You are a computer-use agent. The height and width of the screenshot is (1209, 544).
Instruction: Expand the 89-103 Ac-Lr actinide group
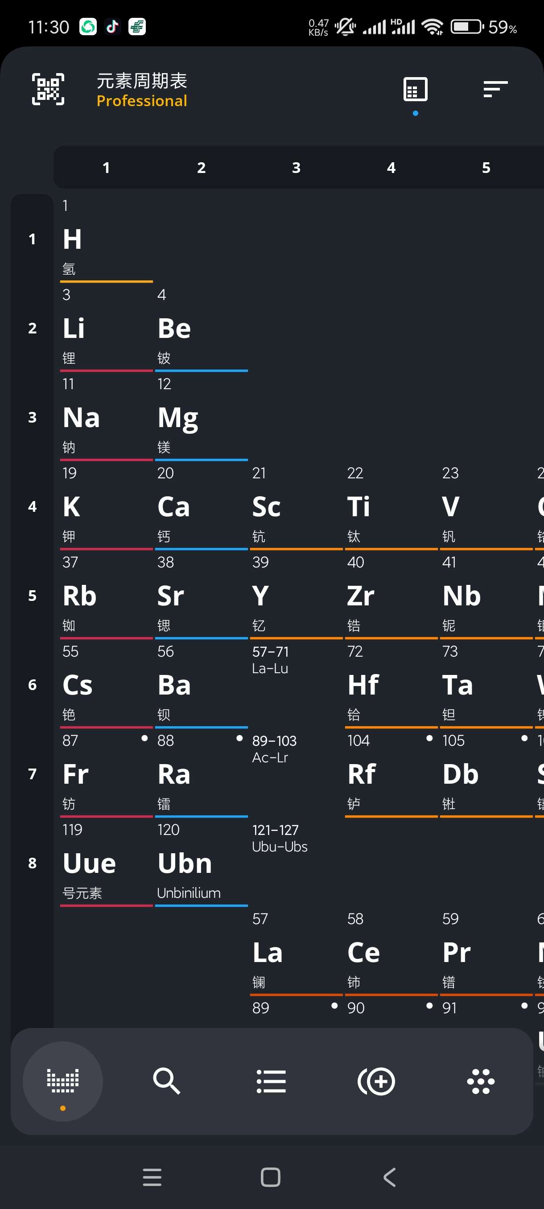tap(296, 773)
